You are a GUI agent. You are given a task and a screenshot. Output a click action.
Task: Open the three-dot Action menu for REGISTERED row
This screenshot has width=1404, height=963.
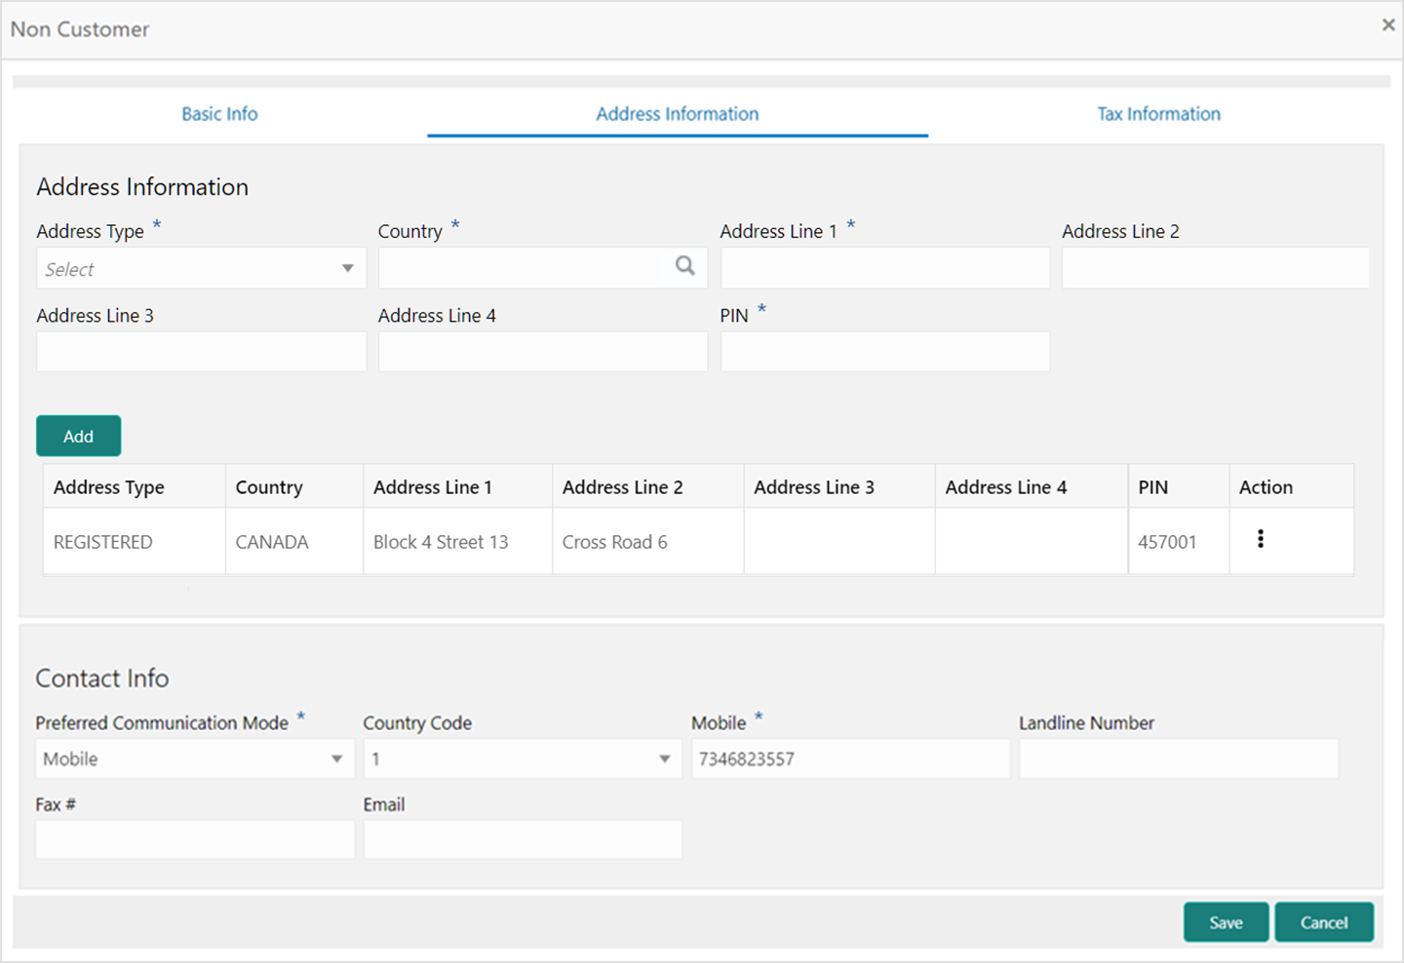[1261, 539]
